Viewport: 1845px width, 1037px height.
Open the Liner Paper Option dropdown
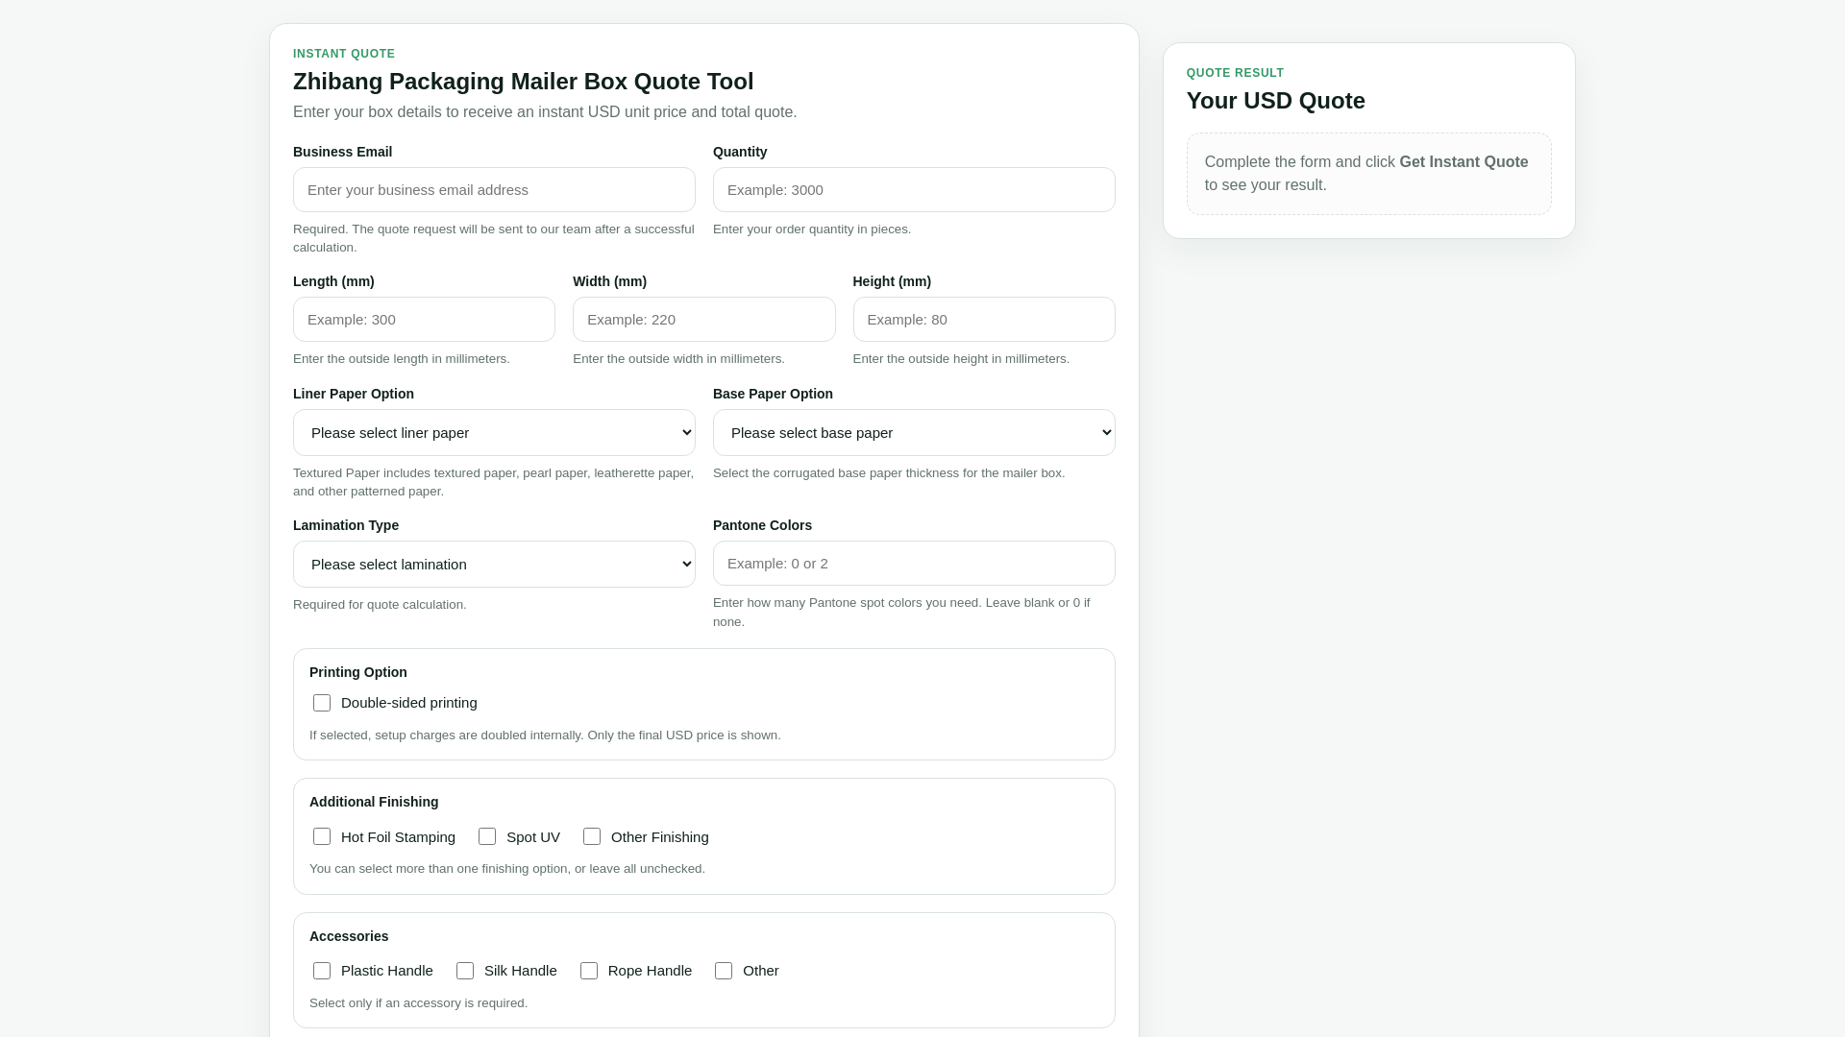[494, 433]
